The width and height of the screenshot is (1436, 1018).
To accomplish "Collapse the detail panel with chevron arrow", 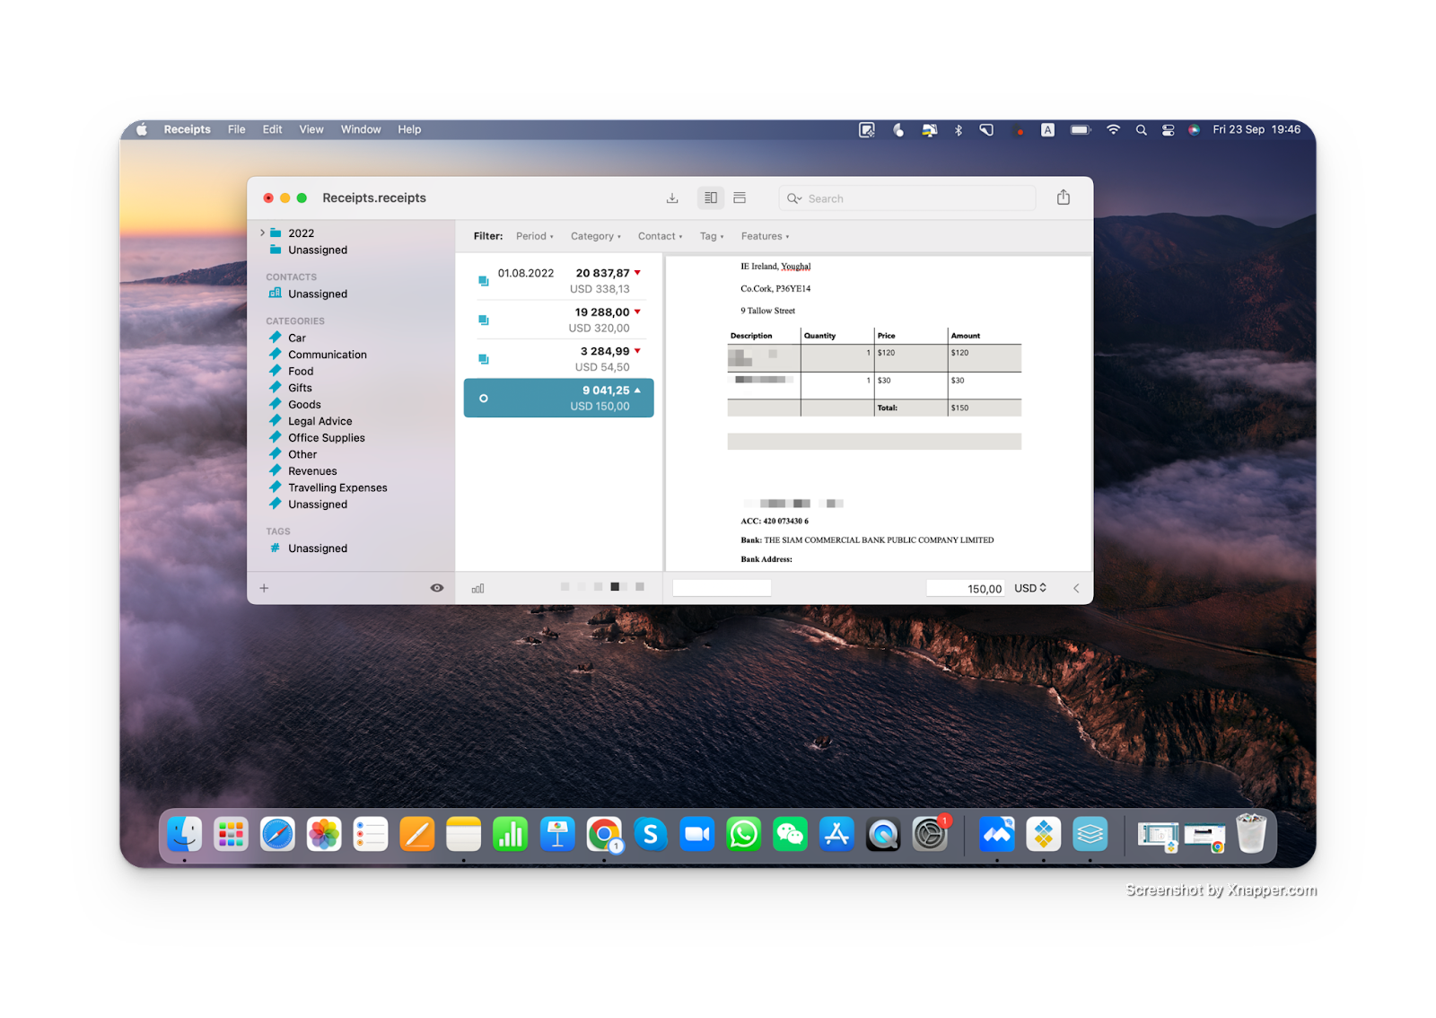I will pos(1076,589).
